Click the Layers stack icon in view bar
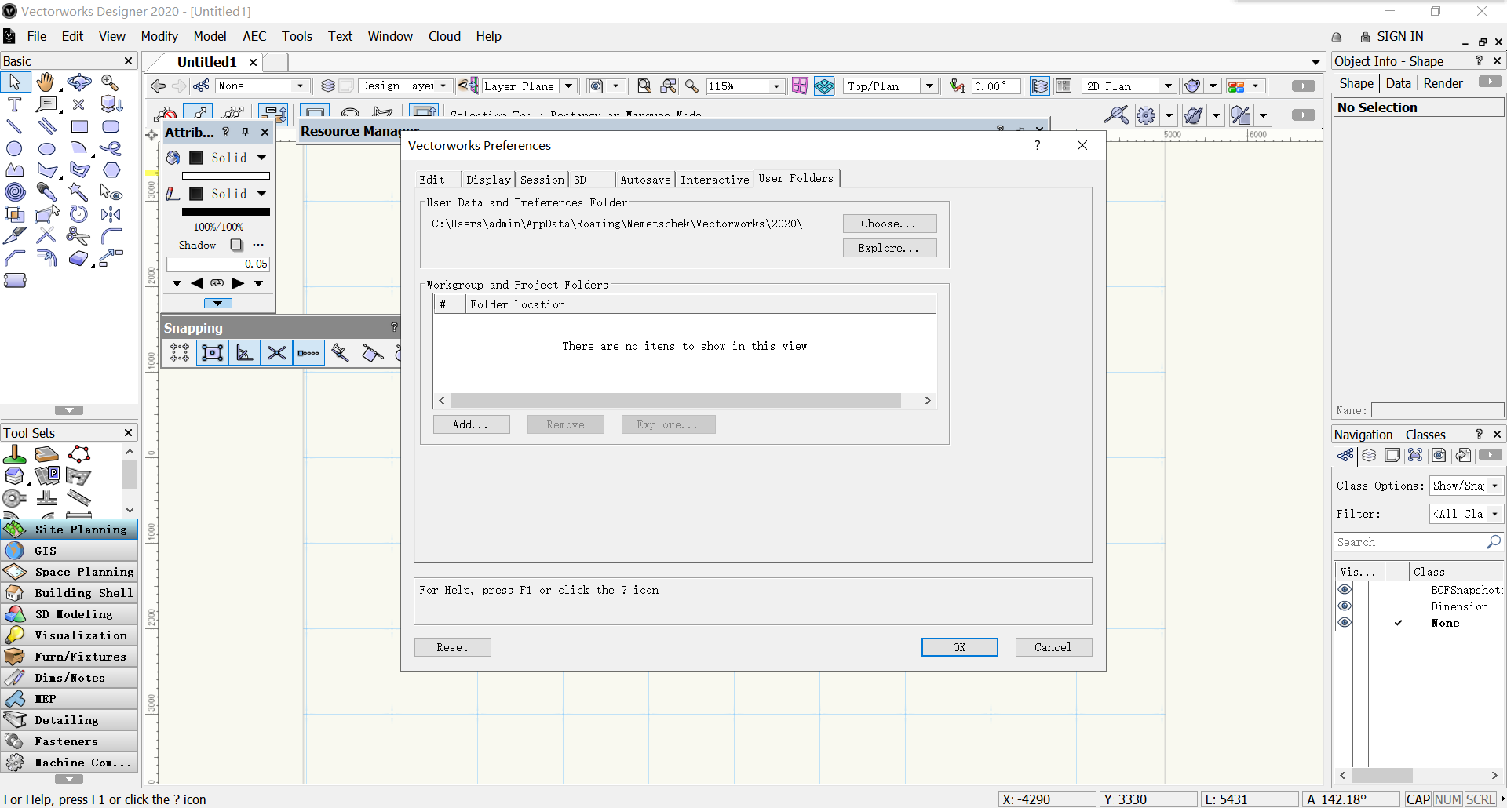The height and width of the screenshot is (808, 1507). point(328,86)
